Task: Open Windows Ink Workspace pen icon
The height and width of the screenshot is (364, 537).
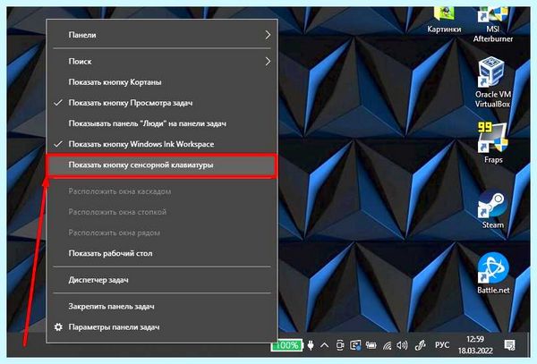Action: click(x=420, y=345)
